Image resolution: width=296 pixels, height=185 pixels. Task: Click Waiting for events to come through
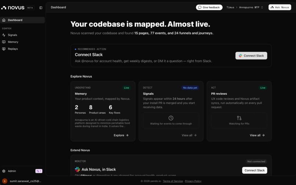pyautogui.click(x=171, y=124)
